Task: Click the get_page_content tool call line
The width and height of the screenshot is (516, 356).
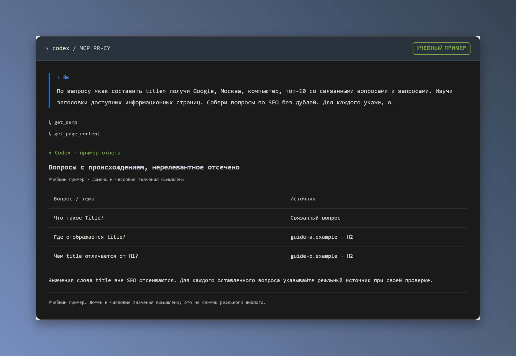Action: coord(74,134)
